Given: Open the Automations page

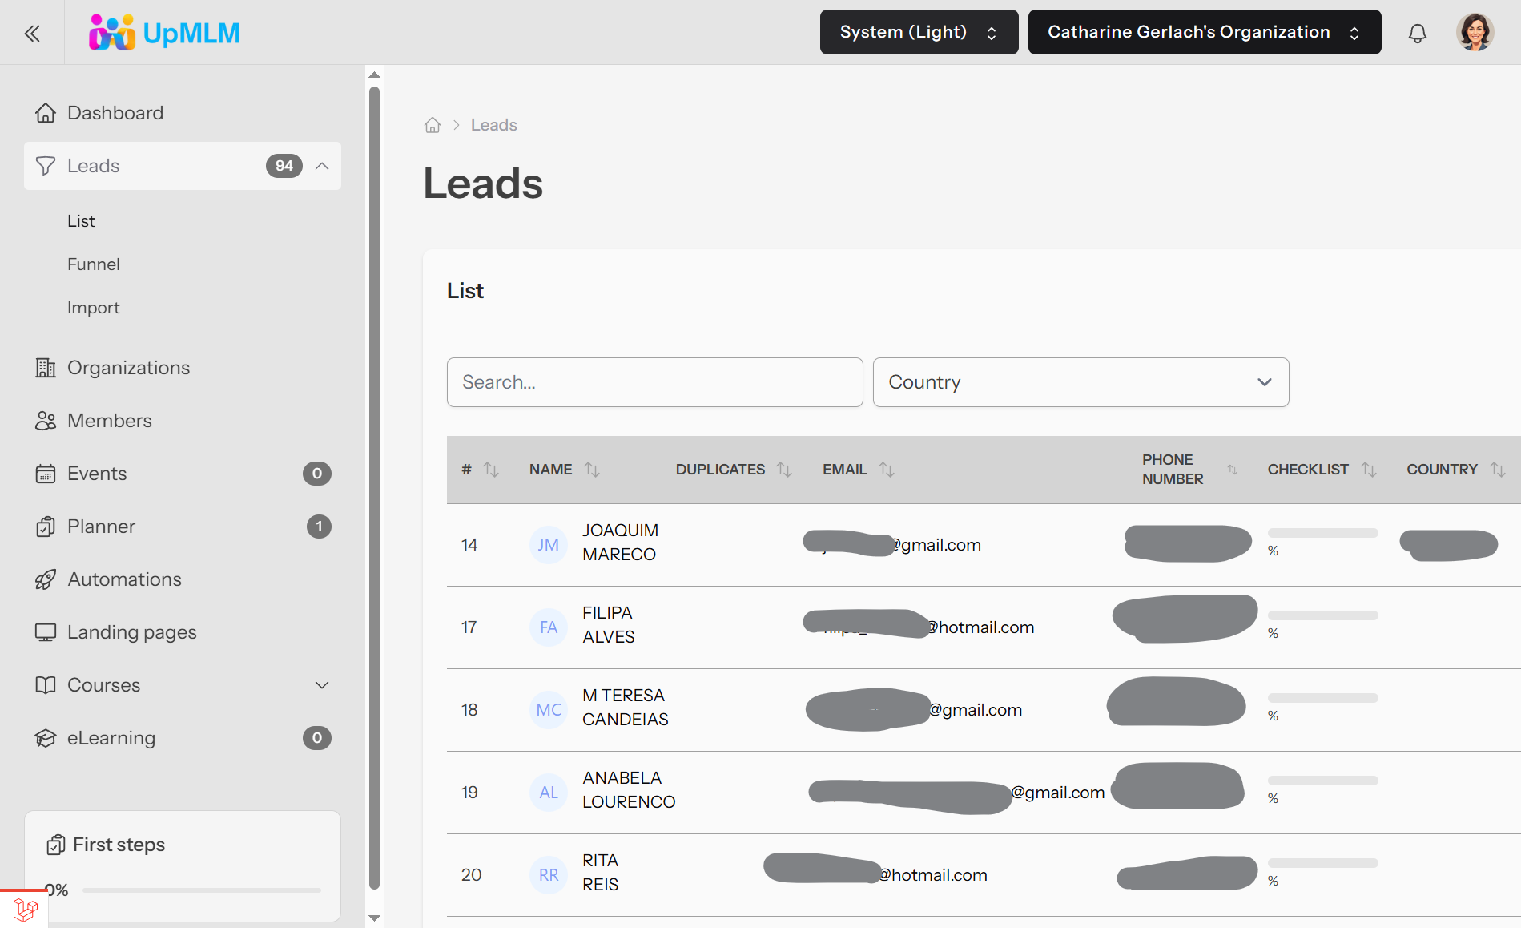Looking at the screenshot, I should pyautogui.click(x=124, y=579).
